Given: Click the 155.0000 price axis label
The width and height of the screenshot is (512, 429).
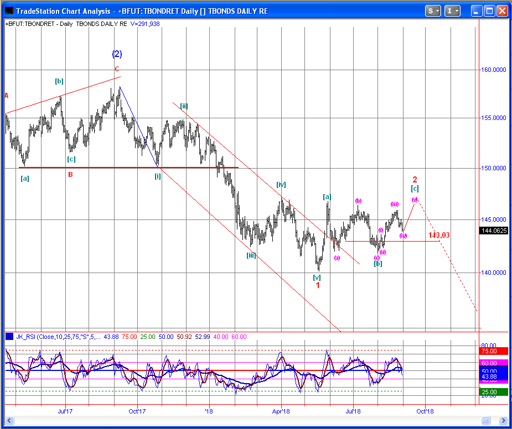Looking at the screenshot, I should pos(494,118).
